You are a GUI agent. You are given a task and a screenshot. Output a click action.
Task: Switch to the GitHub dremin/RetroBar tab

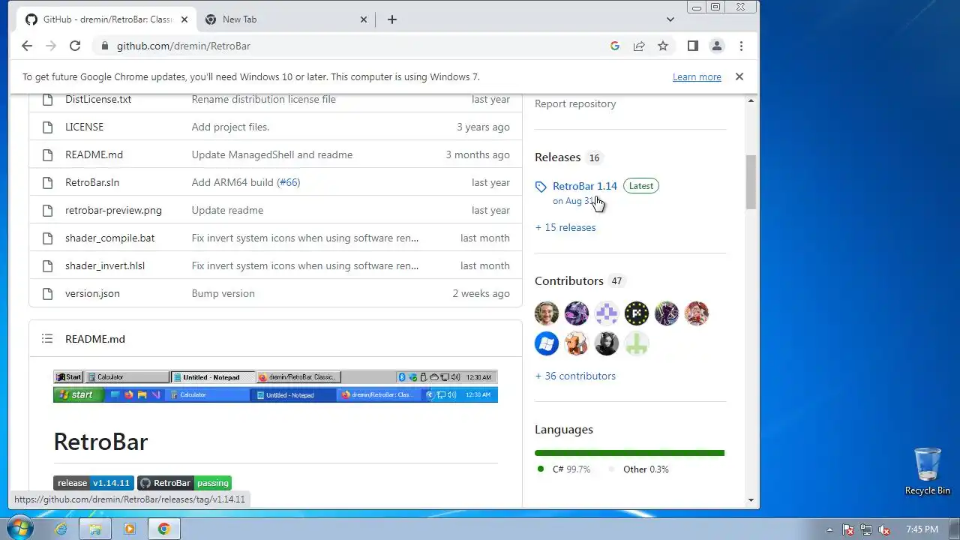click(105, 19)
